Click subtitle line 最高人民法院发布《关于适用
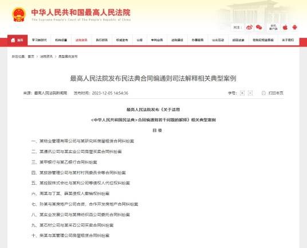The image size is (307, 248). click(x=153, y=110)
